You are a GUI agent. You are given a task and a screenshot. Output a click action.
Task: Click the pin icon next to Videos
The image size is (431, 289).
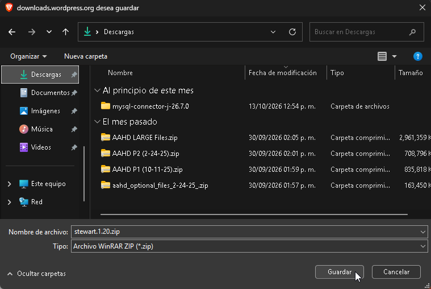click(x=74, y=147)
